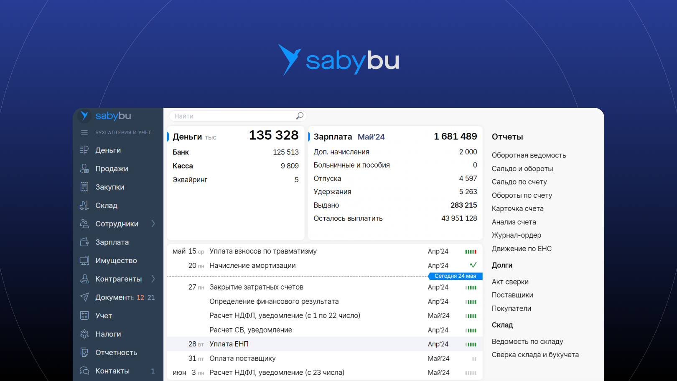677x381 pixels.
Task: Select the Отпуска row with 4 597
Action: [395, 178]
